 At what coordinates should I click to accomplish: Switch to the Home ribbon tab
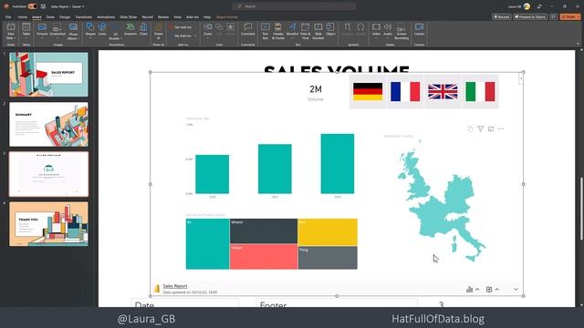click(x=22, y=17)
